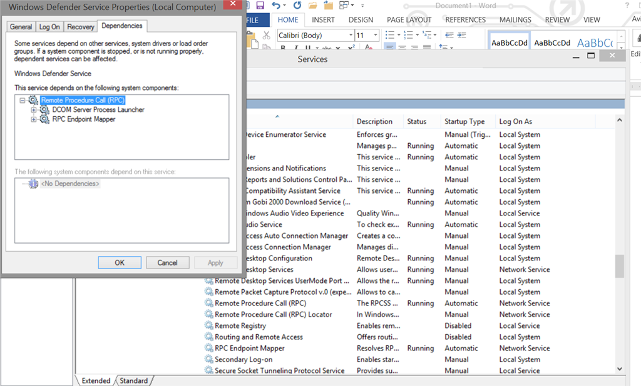Sort services by the Description column header

pos(374,122)
